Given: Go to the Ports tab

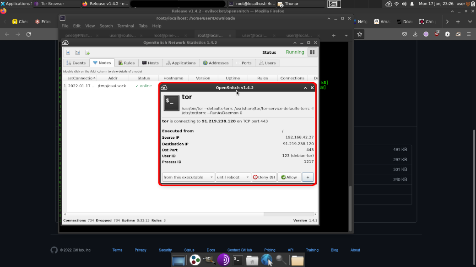Looking at the screenshot, I should (244, 63).
